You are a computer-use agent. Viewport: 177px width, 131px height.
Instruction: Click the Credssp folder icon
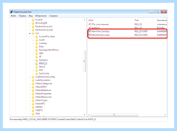[37, 43]
